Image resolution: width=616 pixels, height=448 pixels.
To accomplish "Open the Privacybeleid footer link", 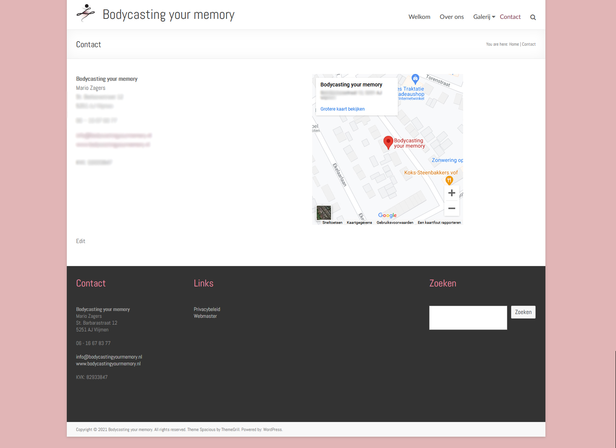I will [x=207, y=309].
